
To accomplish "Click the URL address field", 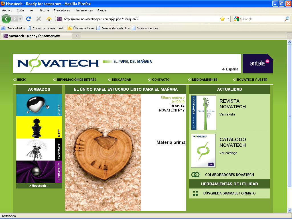I will tap(141, 19).
